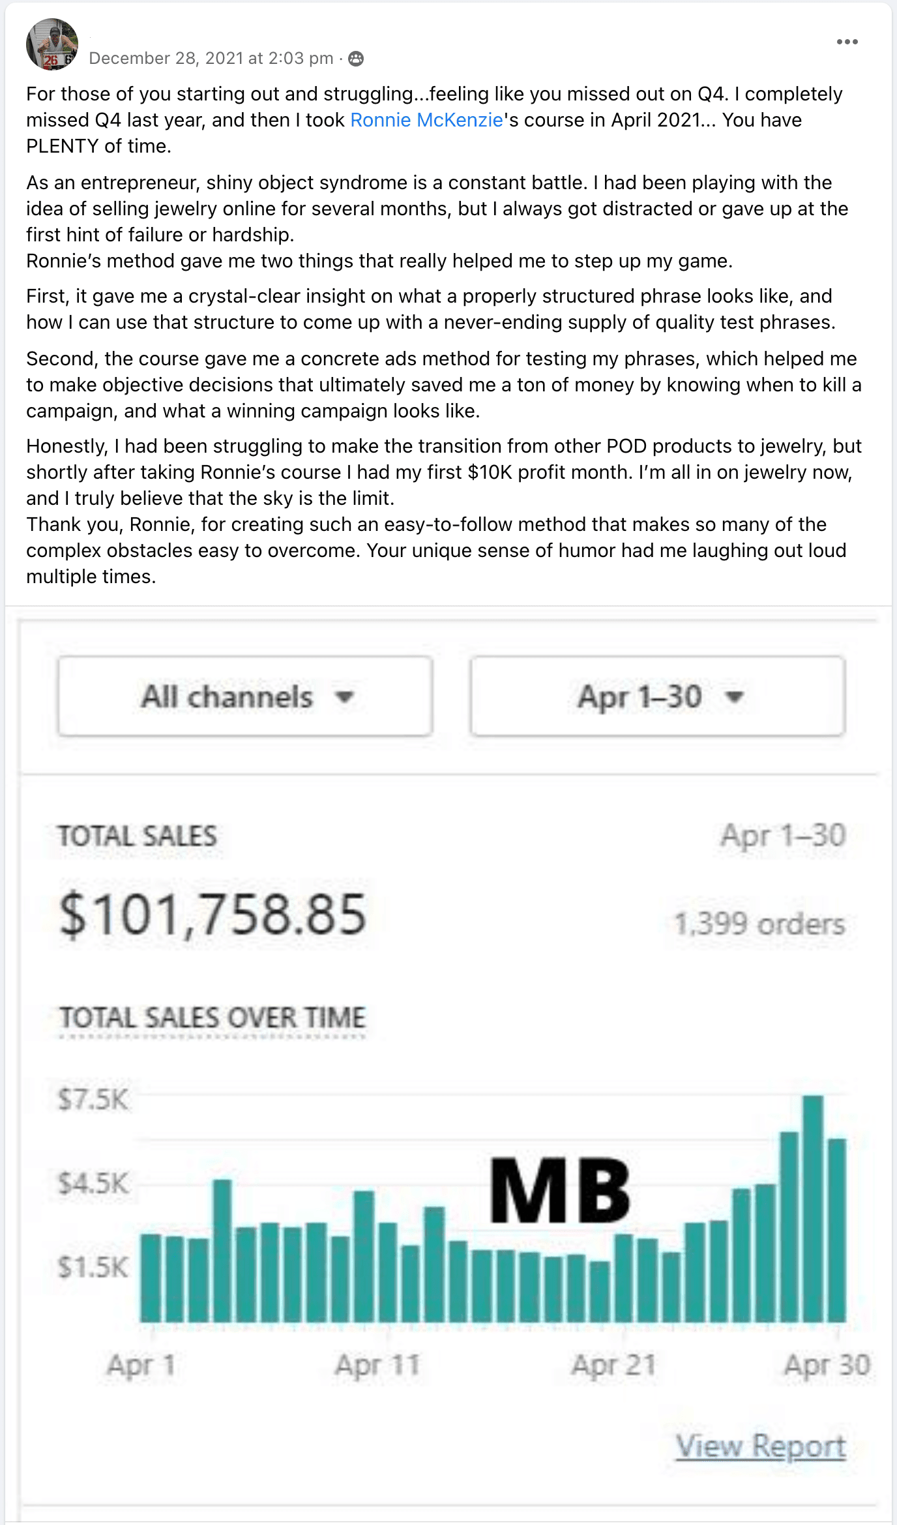
Task: Open the Apr 1–30 date range dropdown
Action: pyautogui.click(x=658, y=697)
